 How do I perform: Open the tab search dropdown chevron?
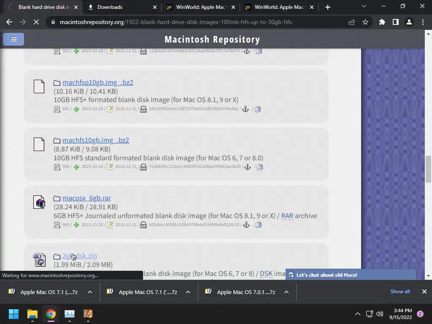click(x=364, y=6)
